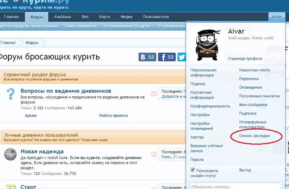Open Страница профиля link
Image resolution: width=289 pixels, height=189 pixels.
pos(245,58)
